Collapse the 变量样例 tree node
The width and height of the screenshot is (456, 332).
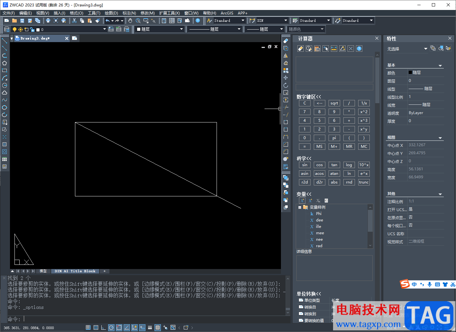point(300,207)
